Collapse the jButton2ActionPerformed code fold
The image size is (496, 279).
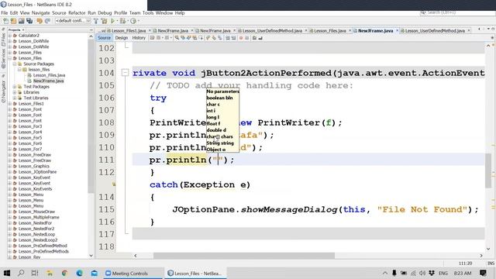[125, 73]
